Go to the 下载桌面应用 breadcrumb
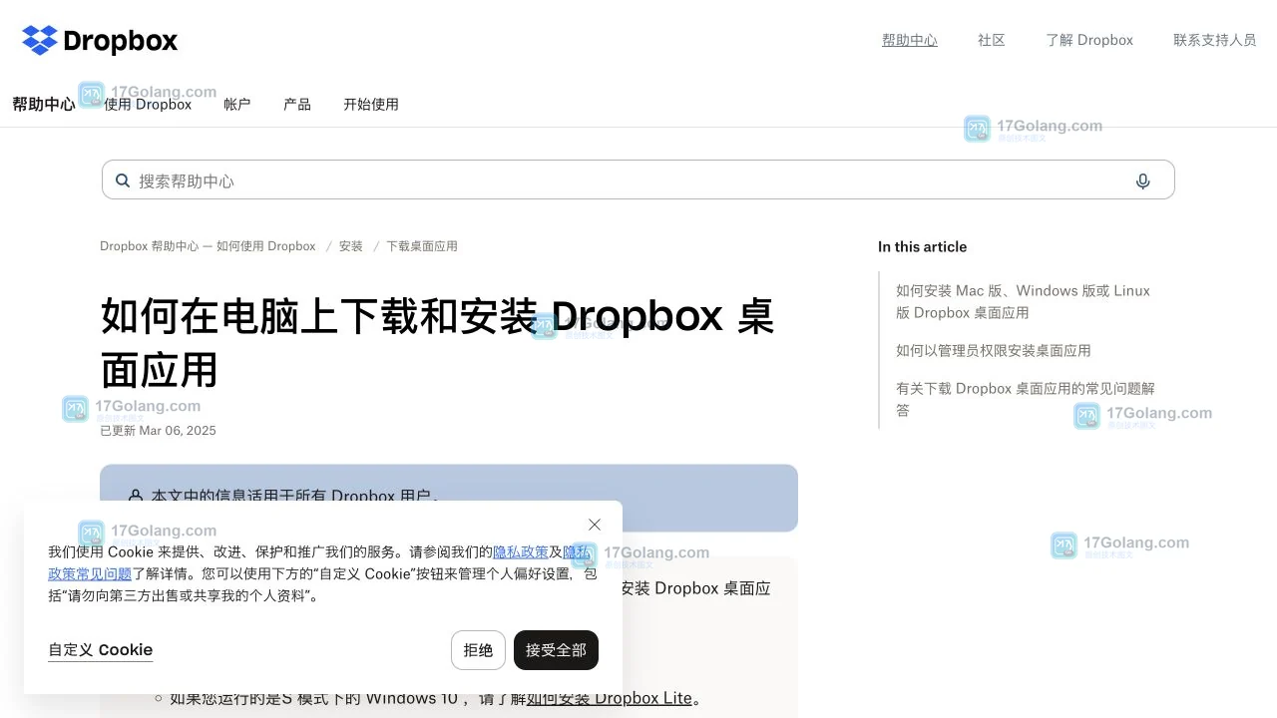 (422, 246)
